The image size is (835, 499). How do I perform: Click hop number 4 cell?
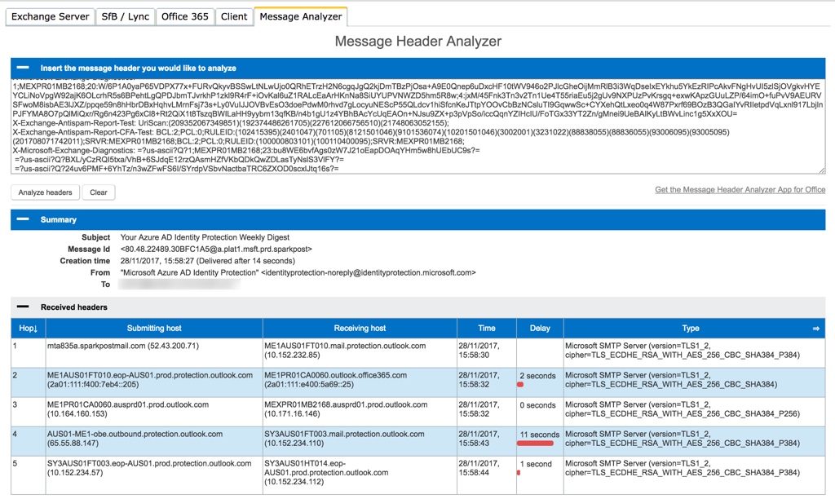point(29,440)
